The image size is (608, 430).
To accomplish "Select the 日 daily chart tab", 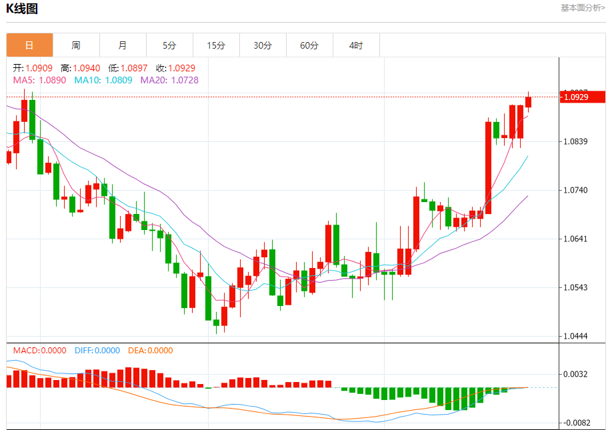I will pos(29,45).
